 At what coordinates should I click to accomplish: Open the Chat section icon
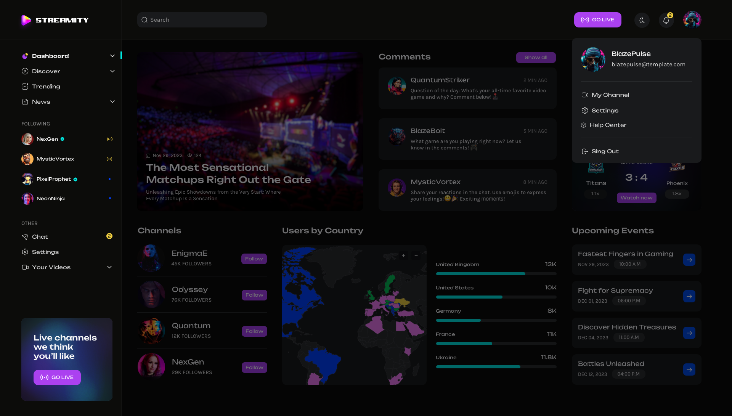[x=25, y=237]
